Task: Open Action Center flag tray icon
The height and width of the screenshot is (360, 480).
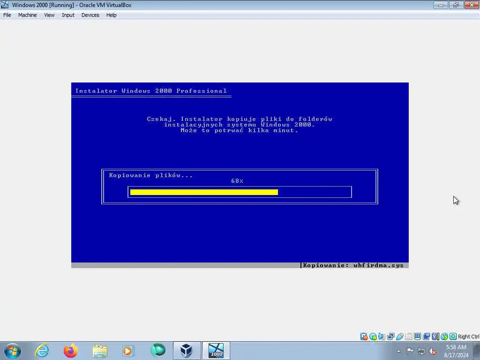Action: point(410,351)
